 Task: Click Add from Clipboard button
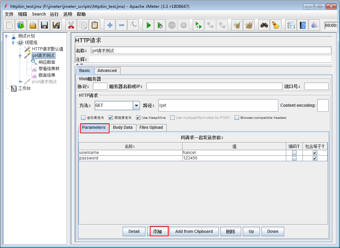click(x=194, y=231)
